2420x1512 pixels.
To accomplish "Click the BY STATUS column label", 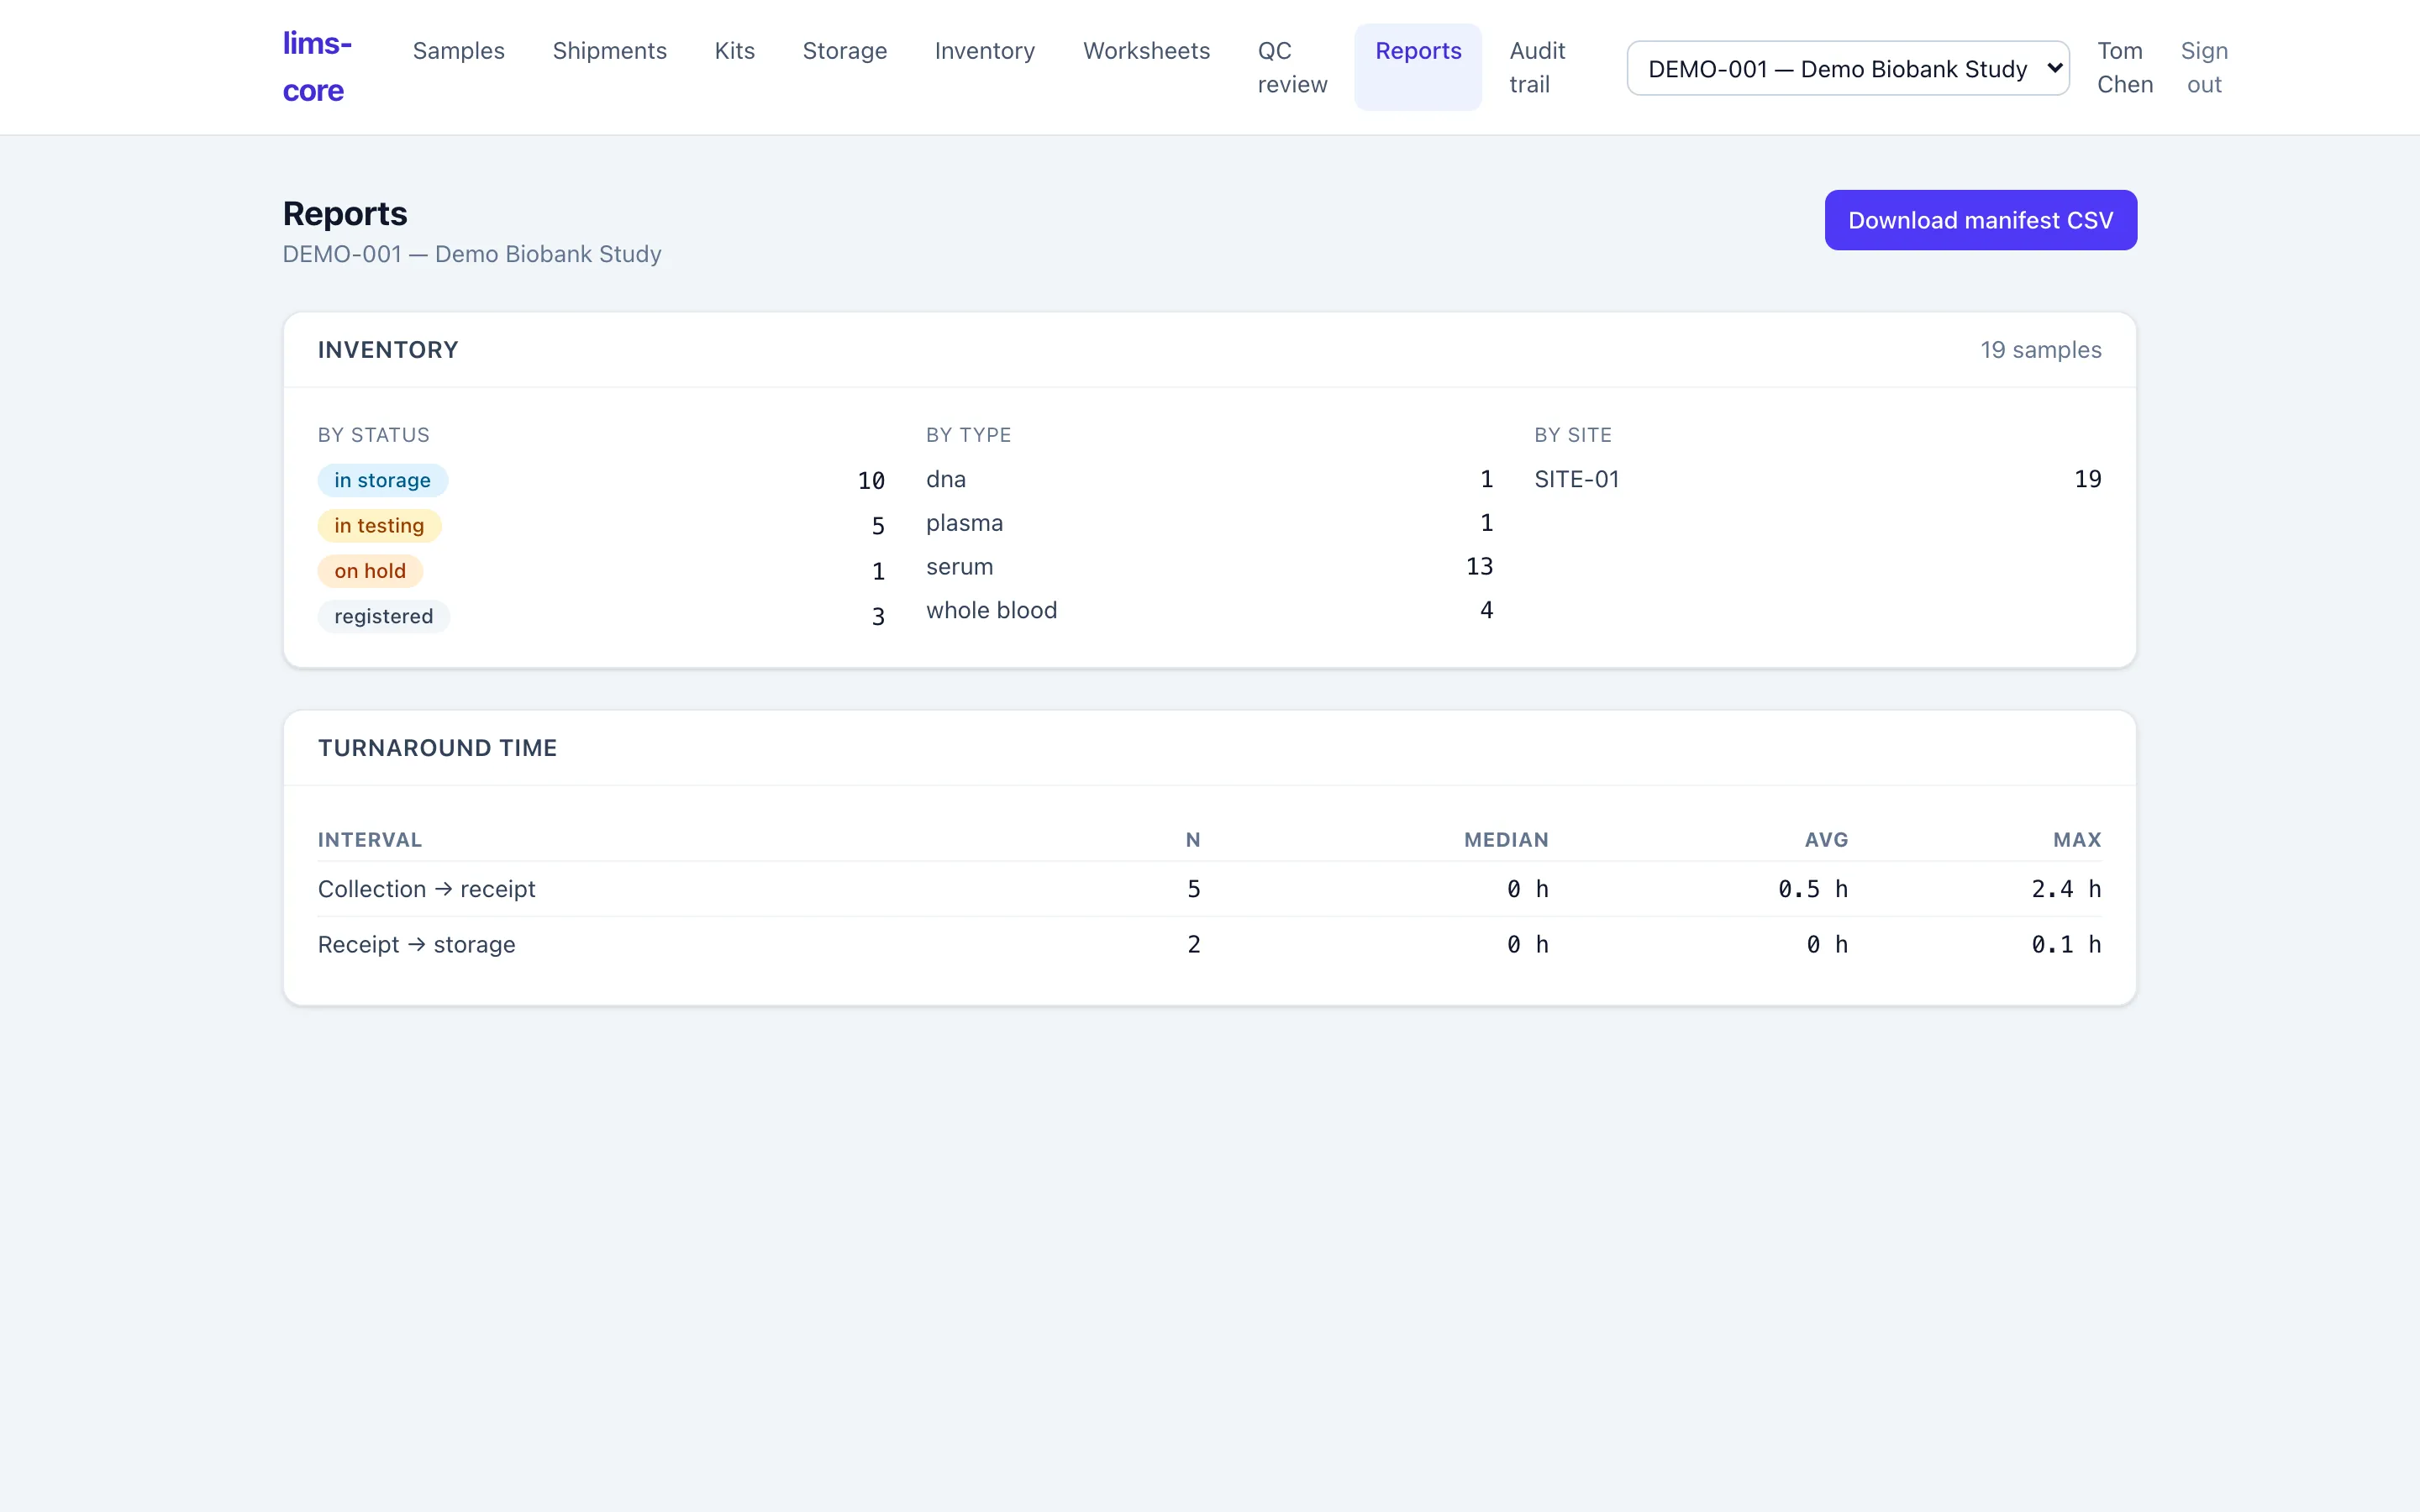I will pyautogui.click(x=374, y=435).
